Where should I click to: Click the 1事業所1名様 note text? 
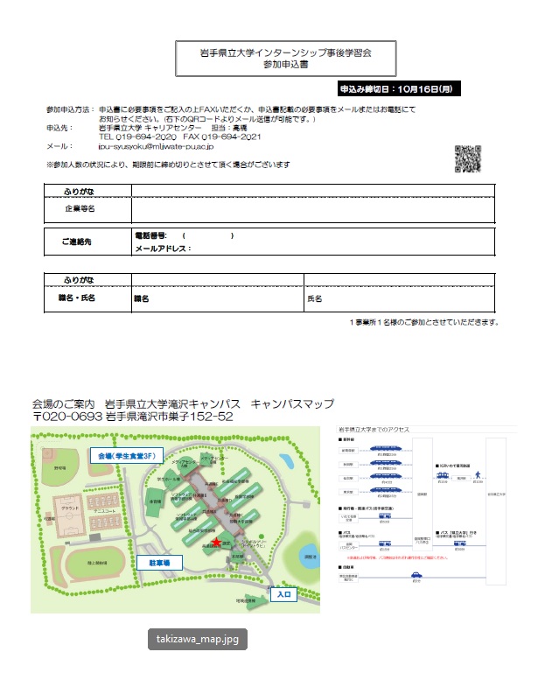pos(424,322)
